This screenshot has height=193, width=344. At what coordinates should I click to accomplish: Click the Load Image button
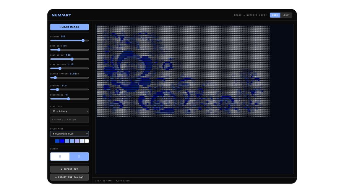[x=69, y=27]
